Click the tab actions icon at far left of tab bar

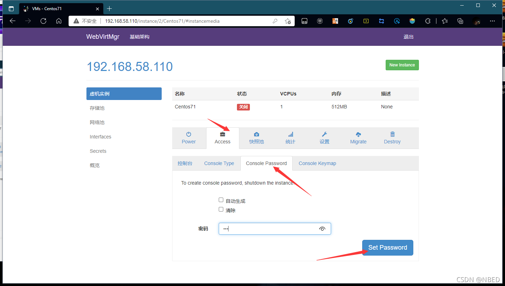[11, 8]
